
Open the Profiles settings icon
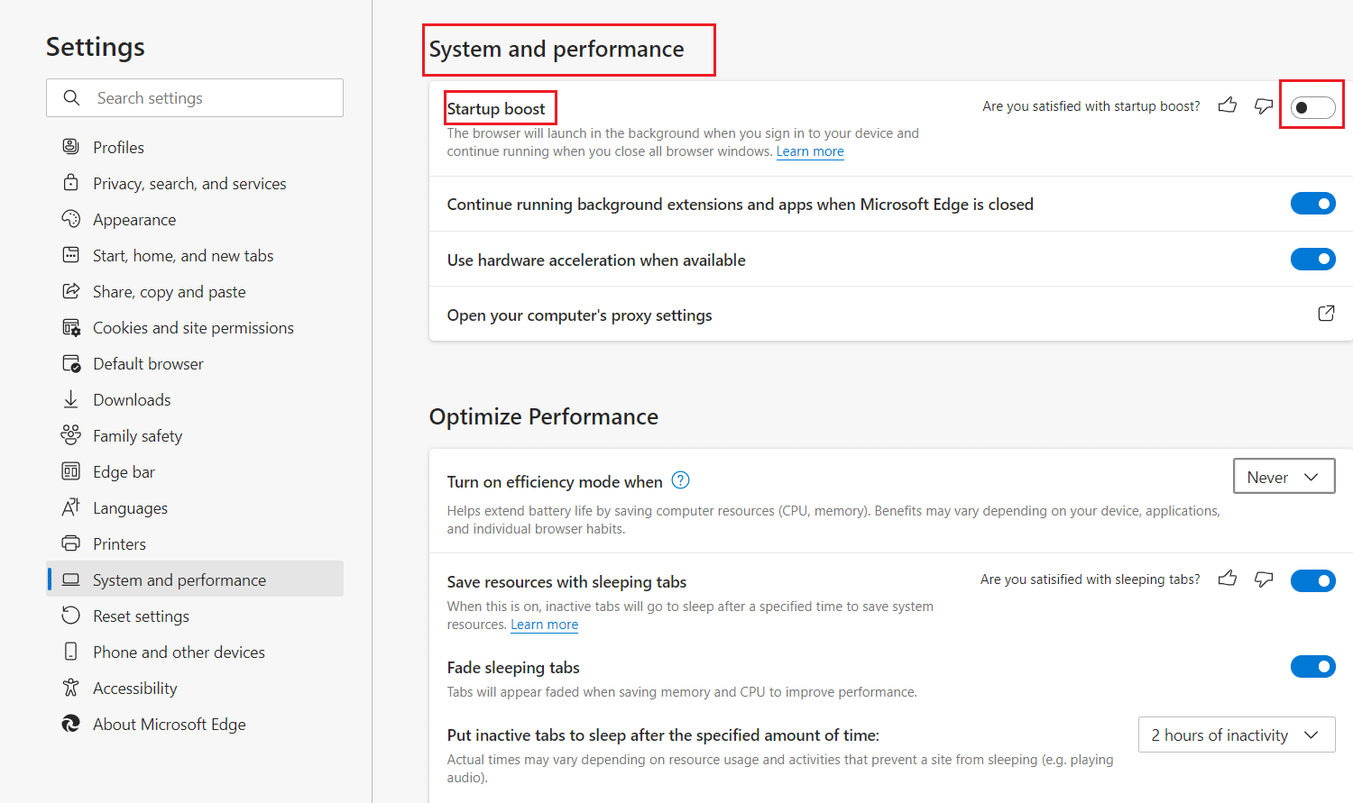point(71,146)
